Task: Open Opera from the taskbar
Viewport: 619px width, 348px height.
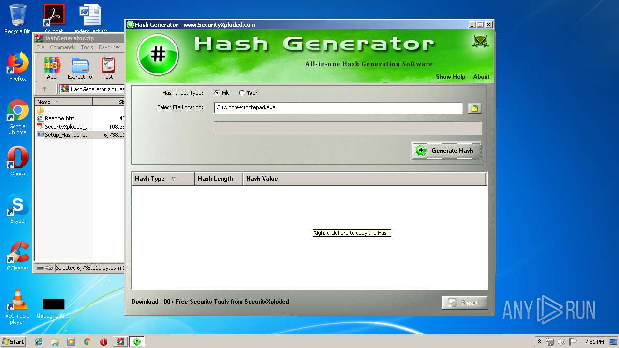Action: pyautogui.click(x=103, y=342)
